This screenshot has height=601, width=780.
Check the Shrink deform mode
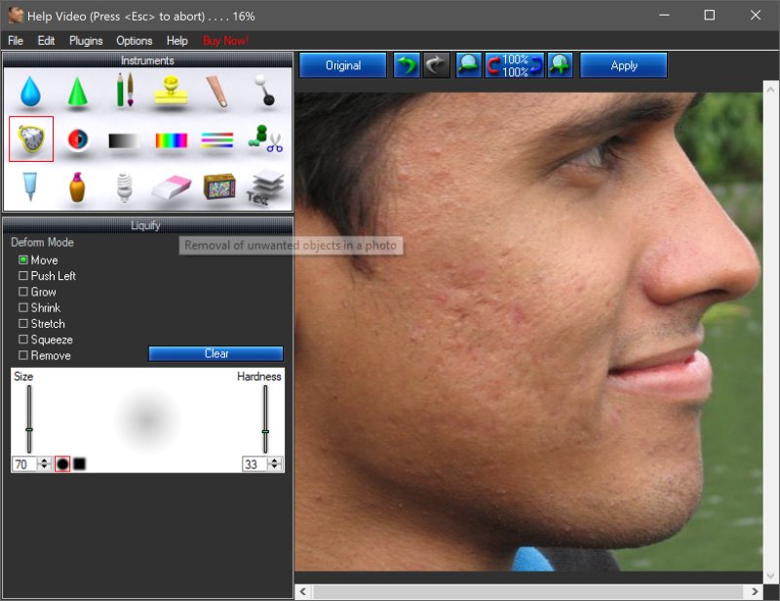click(x=39, y=307)
